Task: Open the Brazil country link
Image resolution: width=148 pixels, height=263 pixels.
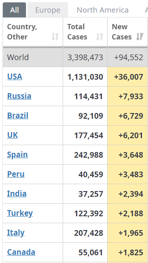Action: 18,115
